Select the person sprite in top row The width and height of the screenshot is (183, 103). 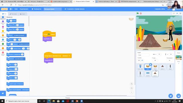[170, 67]
